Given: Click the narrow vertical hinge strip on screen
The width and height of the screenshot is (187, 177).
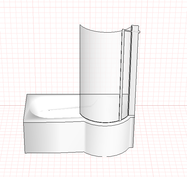Looking at the screenshot, I should click(122, 75).
